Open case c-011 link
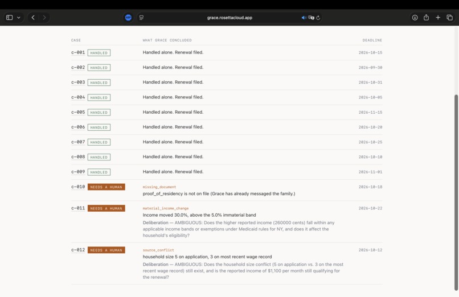Image resolution: width=459 pixels, height=297 pixels. [x=78, y=208]
